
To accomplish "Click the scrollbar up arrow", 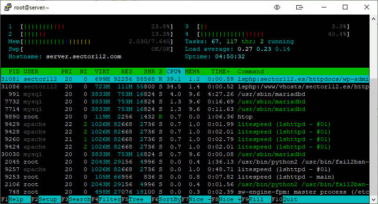I will pos(374,19).
